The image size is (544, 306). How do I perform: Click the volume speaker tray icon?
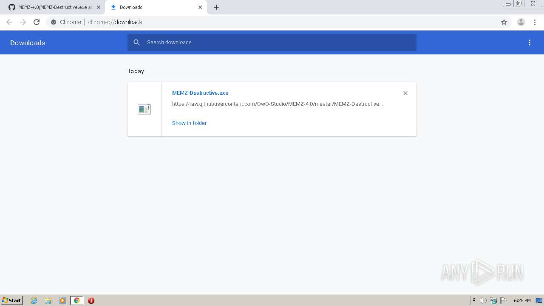tap(483, 300)
